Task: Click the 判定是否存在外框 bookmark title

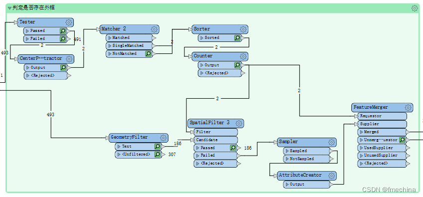Action: [34, 8]
